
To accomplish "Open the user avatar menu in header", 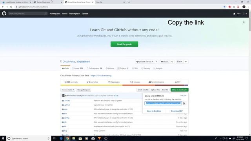I will pyautogui.click(x=245, y=14).
